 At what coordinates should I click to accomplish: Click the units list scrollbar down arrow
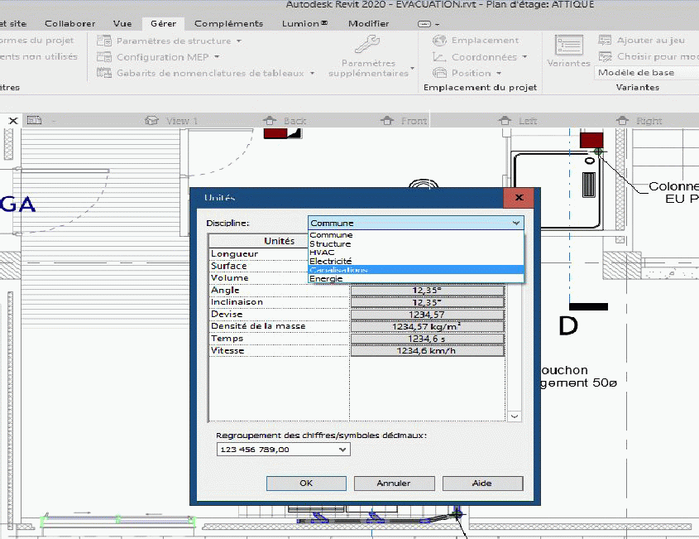[x=515, y=416]
